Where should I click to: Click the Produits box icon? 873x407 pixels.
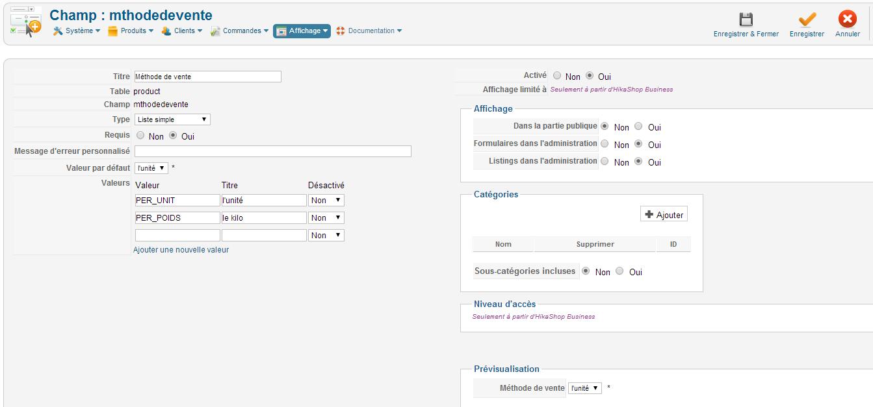click(112, 31)
